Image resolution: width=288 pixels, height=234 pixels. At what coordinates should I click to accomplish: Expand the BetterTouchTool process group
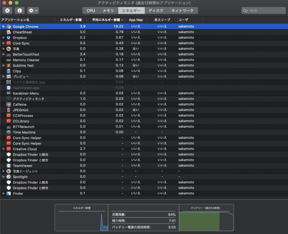point(3,54)
